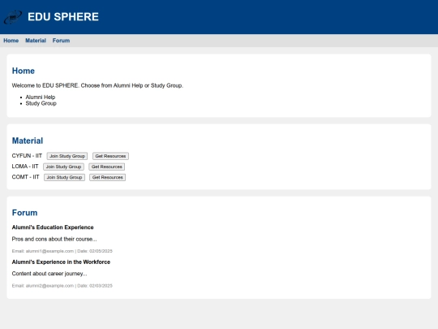Join Study Group for CYFUN - IIT

click(67, 156)
